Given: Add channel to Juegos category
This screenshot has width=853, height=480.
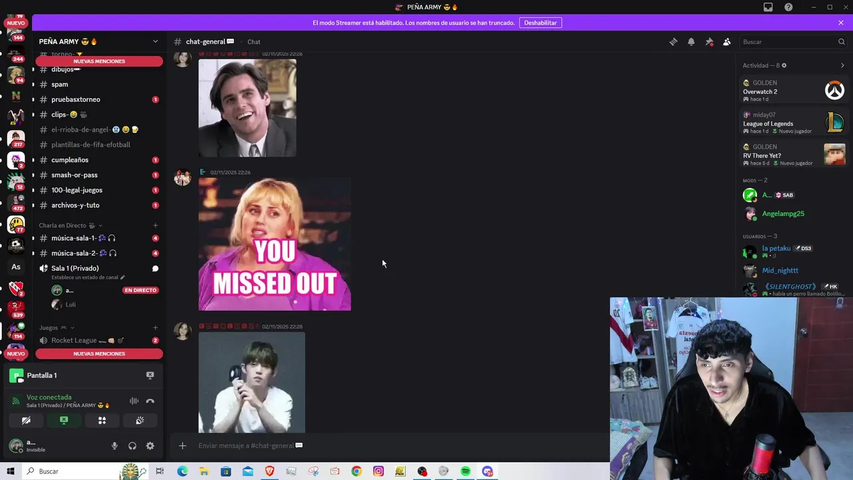Looking at the screenshot, I should point(155,327).
